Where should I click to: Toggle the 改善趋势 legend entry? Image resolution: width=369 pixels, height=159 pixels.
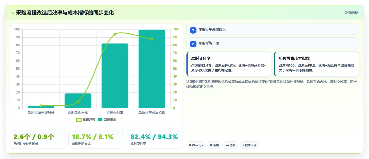[x=86, y=120]
